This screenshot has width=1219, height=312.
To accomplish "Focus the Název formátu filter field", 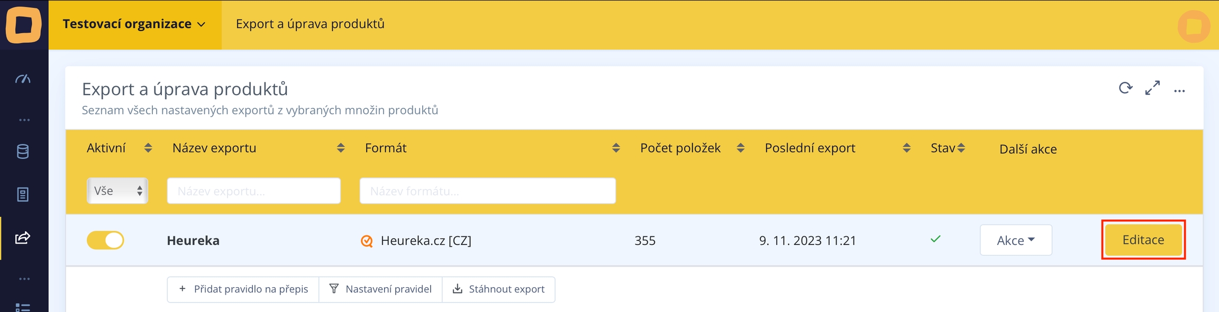I will click(487, 191).
